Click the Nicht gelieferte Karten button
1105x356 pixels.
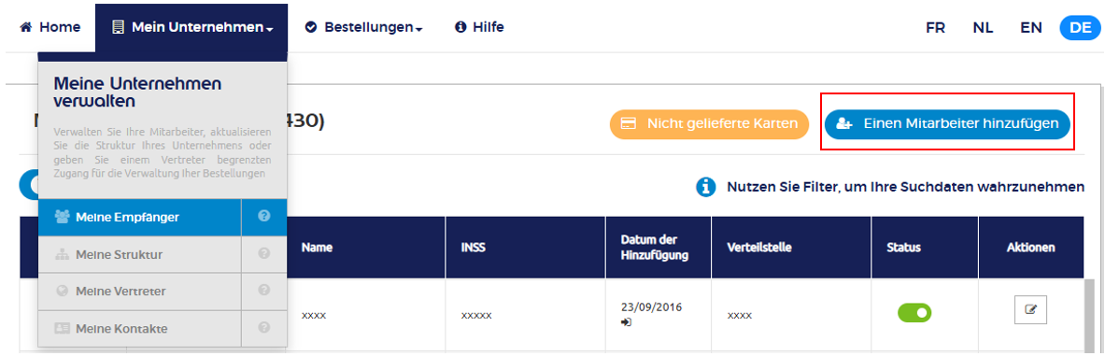click(x=709, y=124)
